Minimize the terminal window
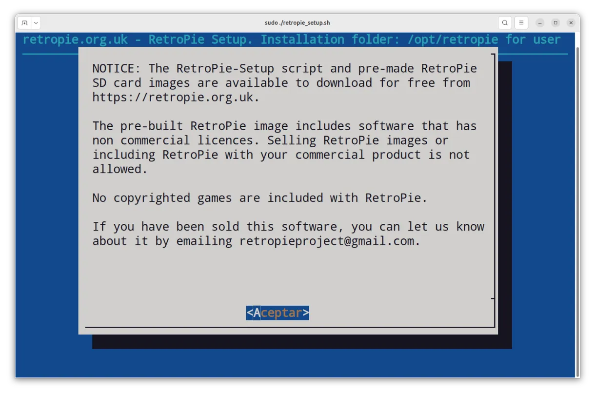This screenshot has width=595, height=394. (x=540, y=23)
